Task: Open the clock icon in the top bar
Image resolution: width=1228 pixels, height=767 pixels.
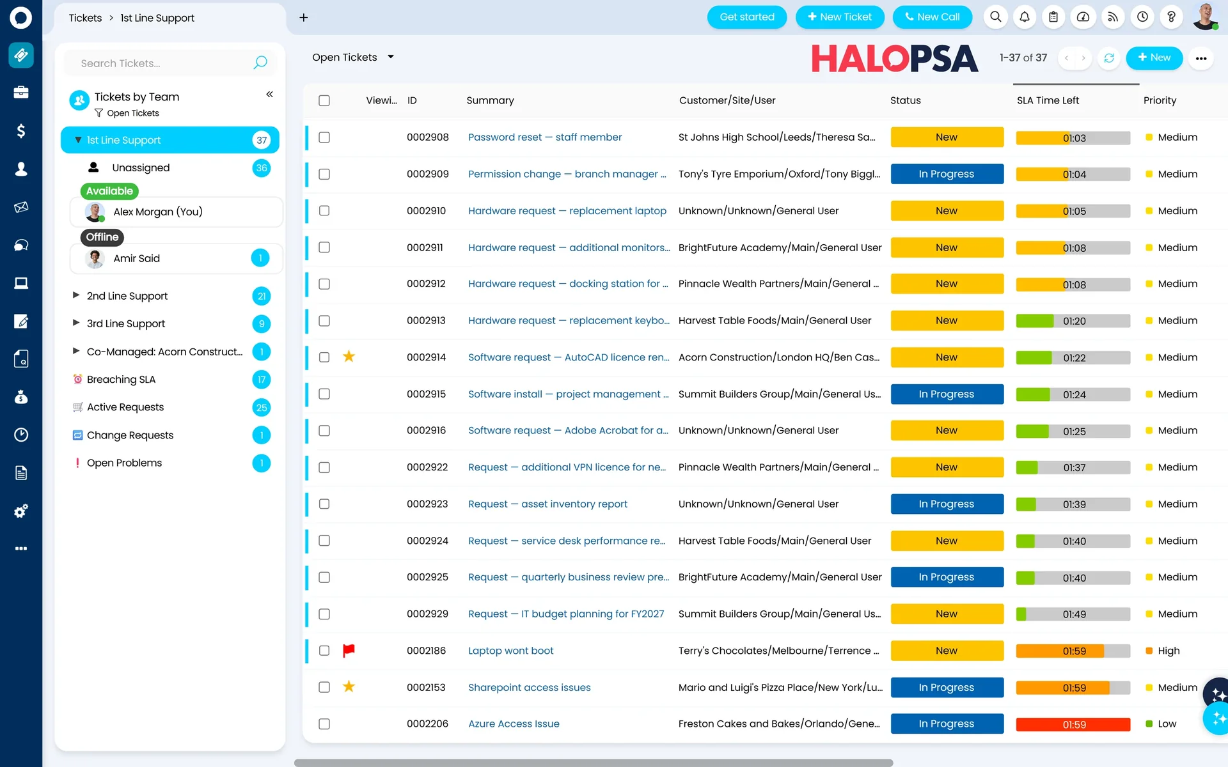Action: pyautogui.click(x=1142, y=17)
